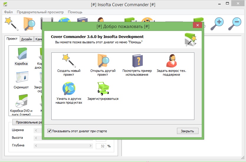The width and height of the screenshot is (246, 162).
Task: Click the magic wand toolbar icon
Action: 12,24
